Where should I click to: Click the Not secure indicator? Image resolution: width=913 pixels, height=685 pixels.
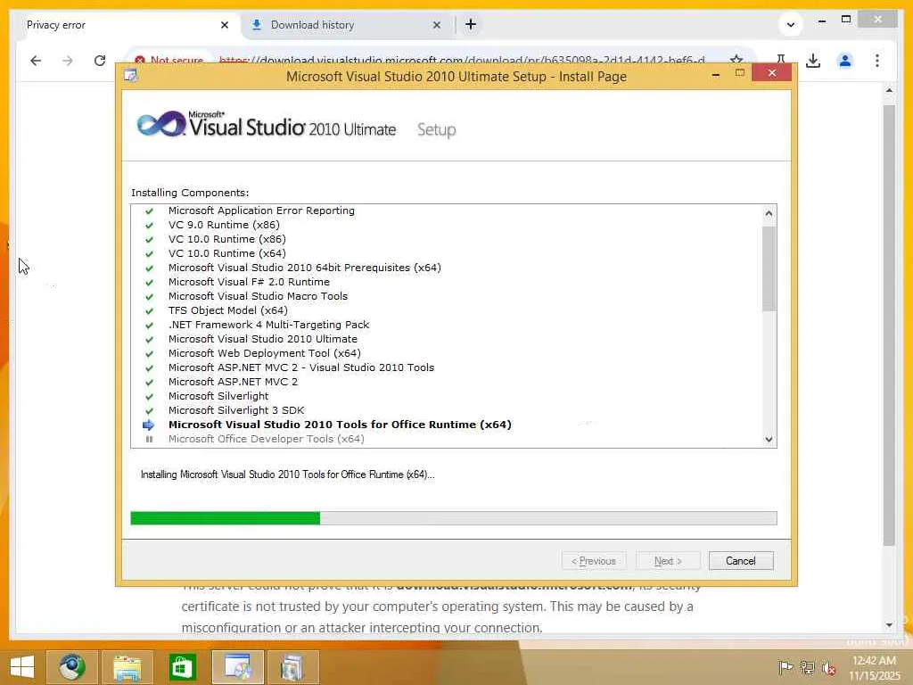(x=169, y=60)
